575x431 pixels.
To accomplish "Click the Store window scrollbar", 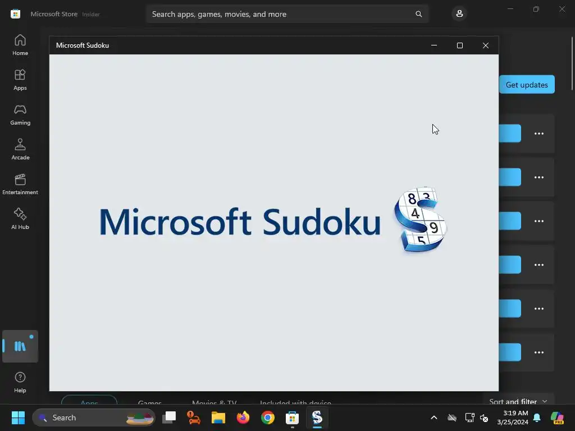I will click(572, 63).
